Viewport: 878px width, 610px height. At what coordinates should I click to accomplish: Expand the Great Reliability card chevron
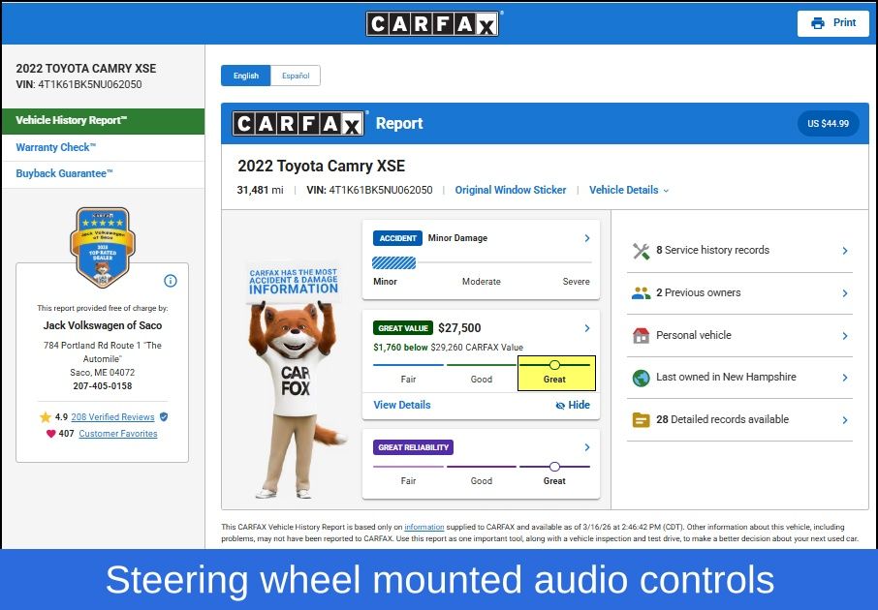pyautogui.click(x=587, y=447)
